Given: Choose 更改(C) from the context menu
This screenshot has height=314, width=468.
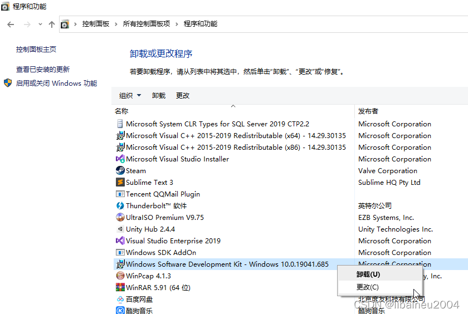Looking at the screenshot, I should 380,287.
